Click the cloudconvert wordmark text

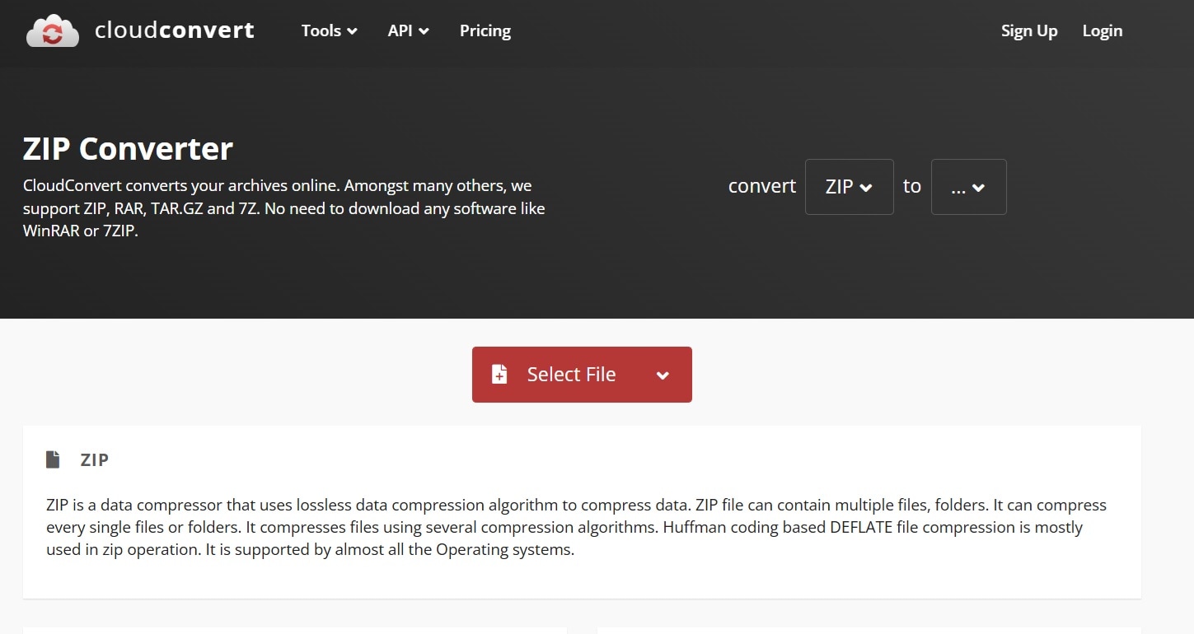(x=175, y=30)
